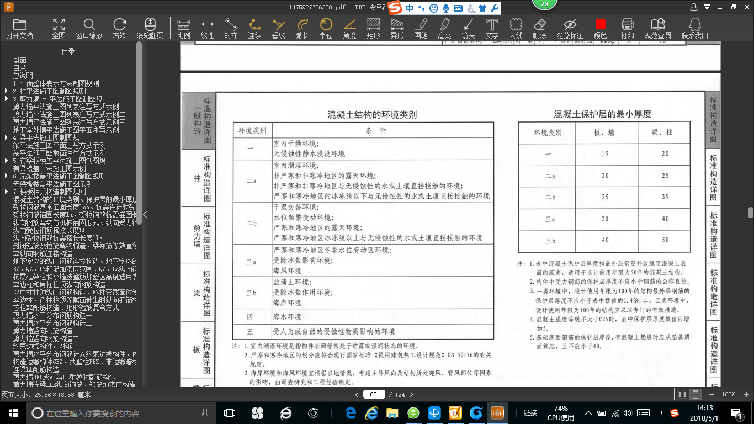Open 剪力墙平法施工图列表注写方式示例一

point(70,107)
